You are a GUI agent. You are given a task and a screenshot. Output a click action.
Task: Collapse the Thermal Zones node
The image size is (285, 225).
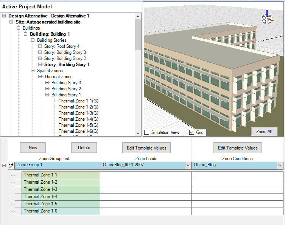(40, 77)
